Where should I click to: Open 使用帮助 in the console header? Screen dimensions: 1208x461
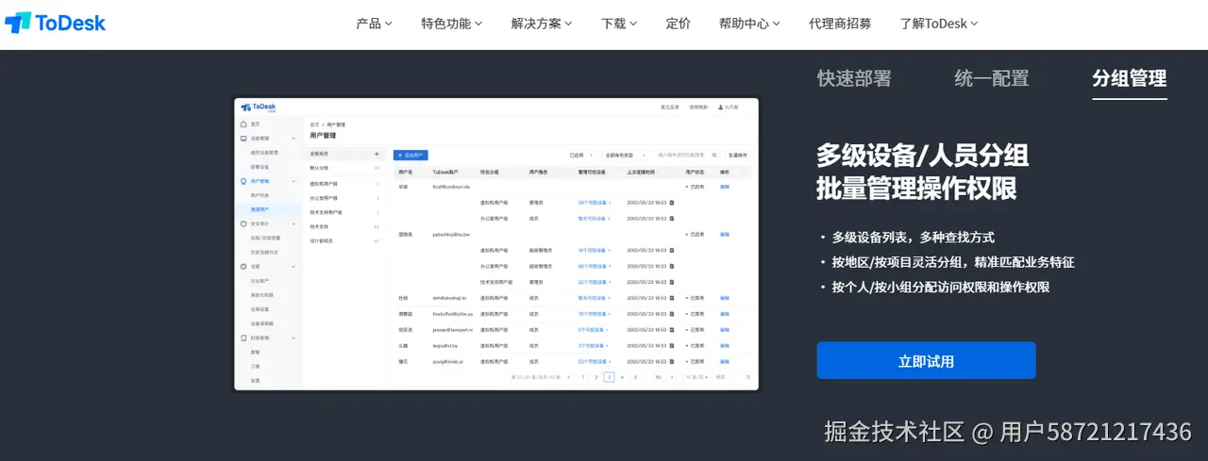(697, 107)
